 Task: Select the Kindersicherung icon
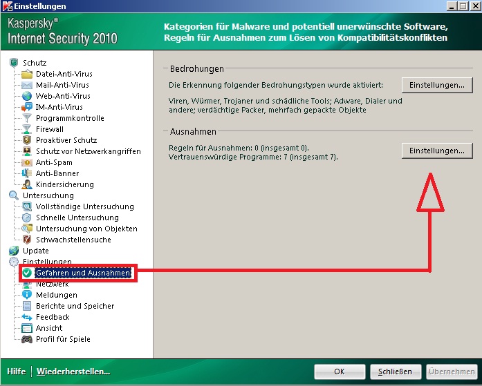27,184
